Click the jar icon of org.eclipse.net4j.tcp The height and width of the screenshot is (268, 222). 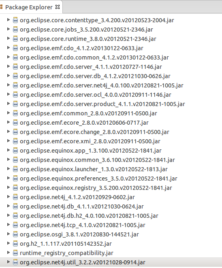(x=15, y=225)
